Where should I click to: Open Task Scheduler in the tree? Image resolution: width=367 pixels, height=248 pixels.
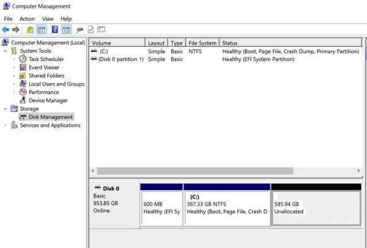tap(46, 60)
